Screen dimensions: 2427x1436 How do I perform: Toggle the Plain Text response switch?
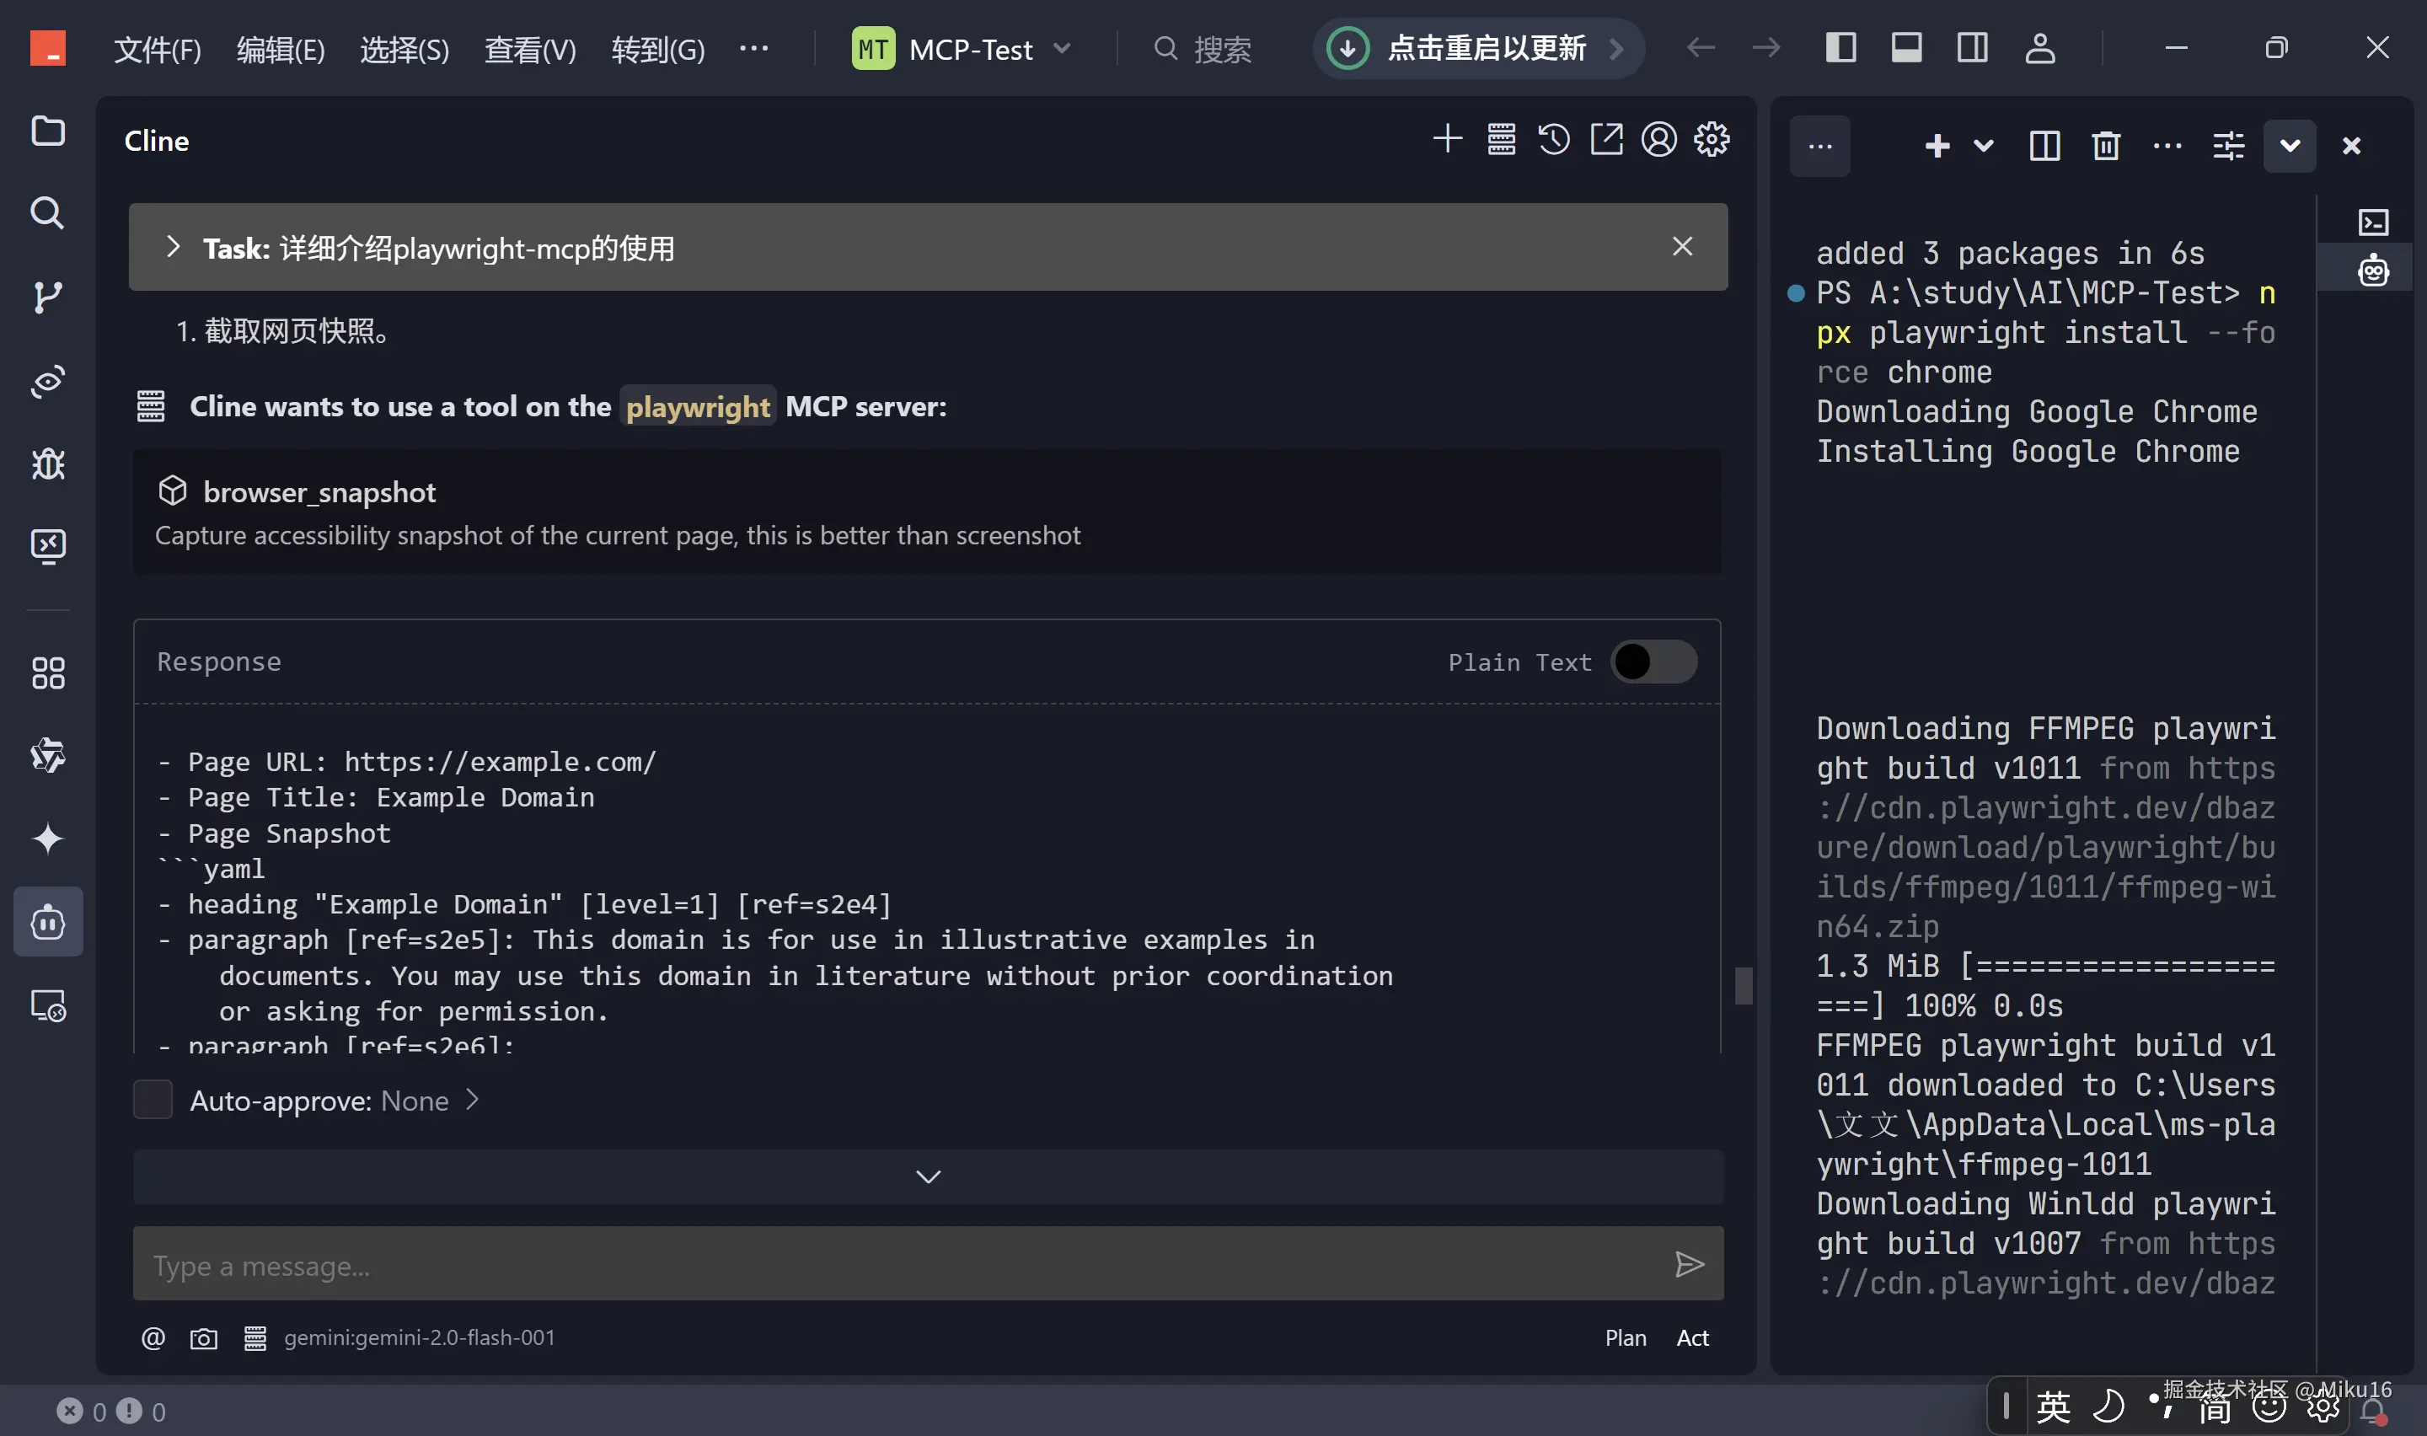click(x=1653, y=663)
